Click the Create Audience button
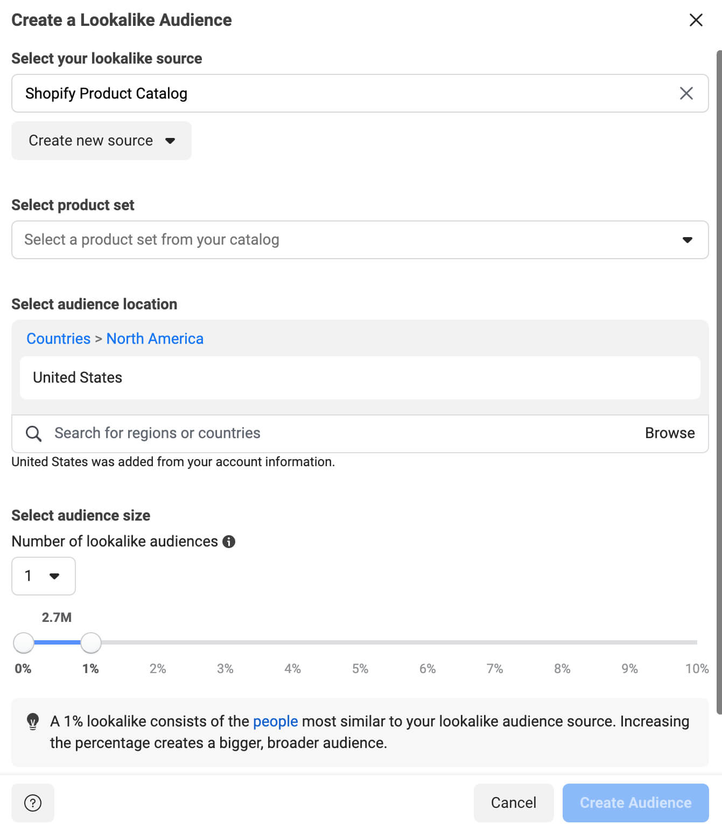The height and width of the screenshot is (824, 722). point(635,803)
